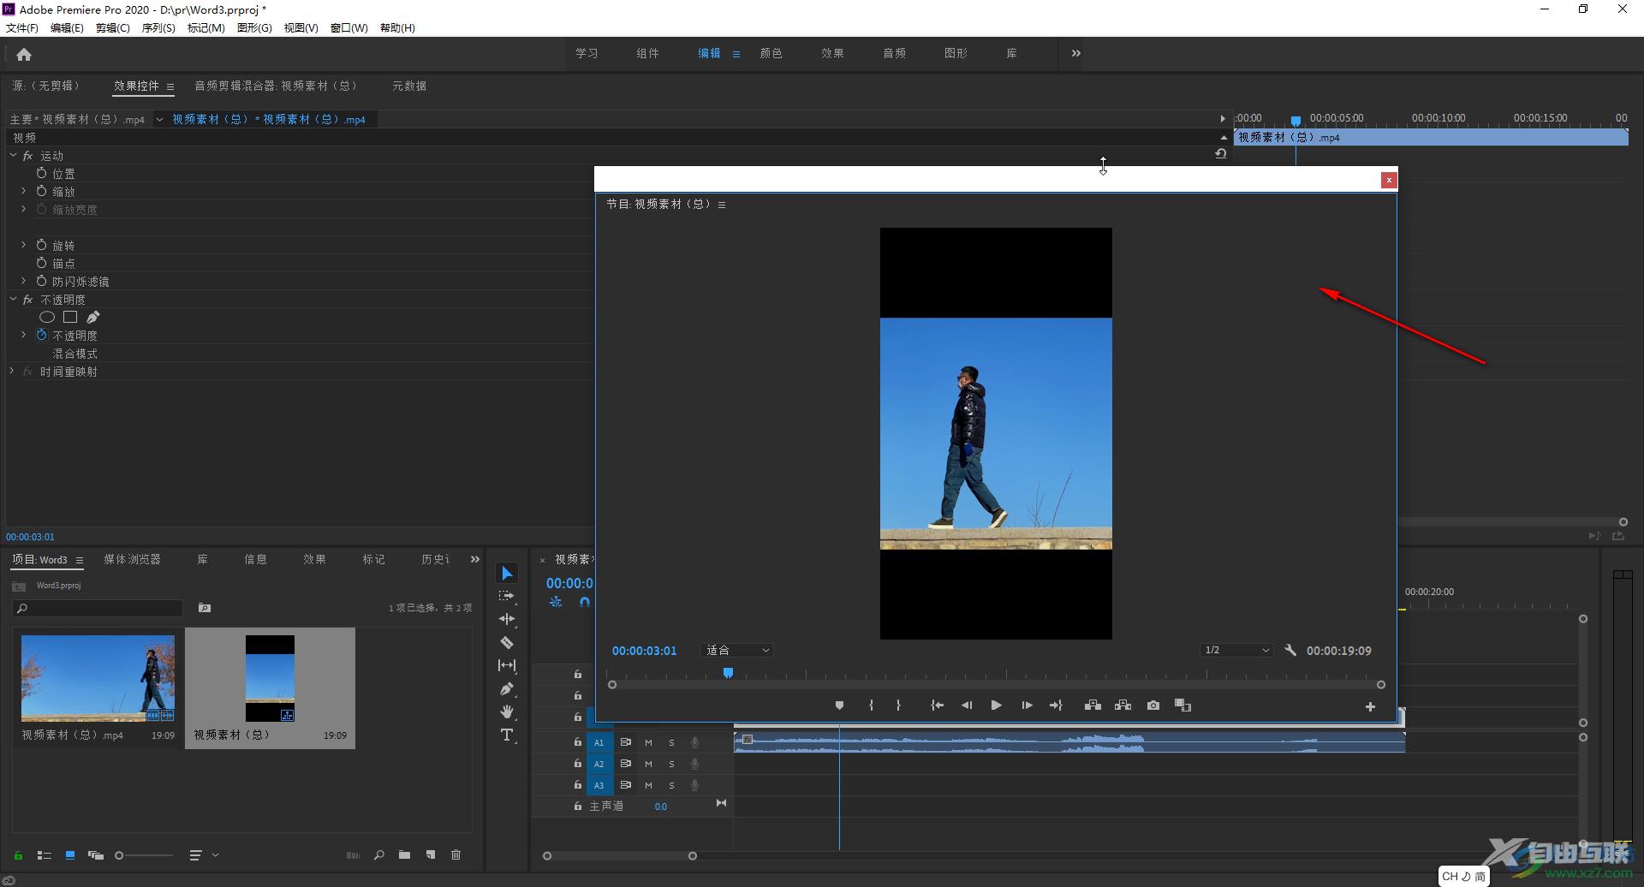Open comparison view in Program monitor
The image size is (1644, 887).
point(1182,705)
